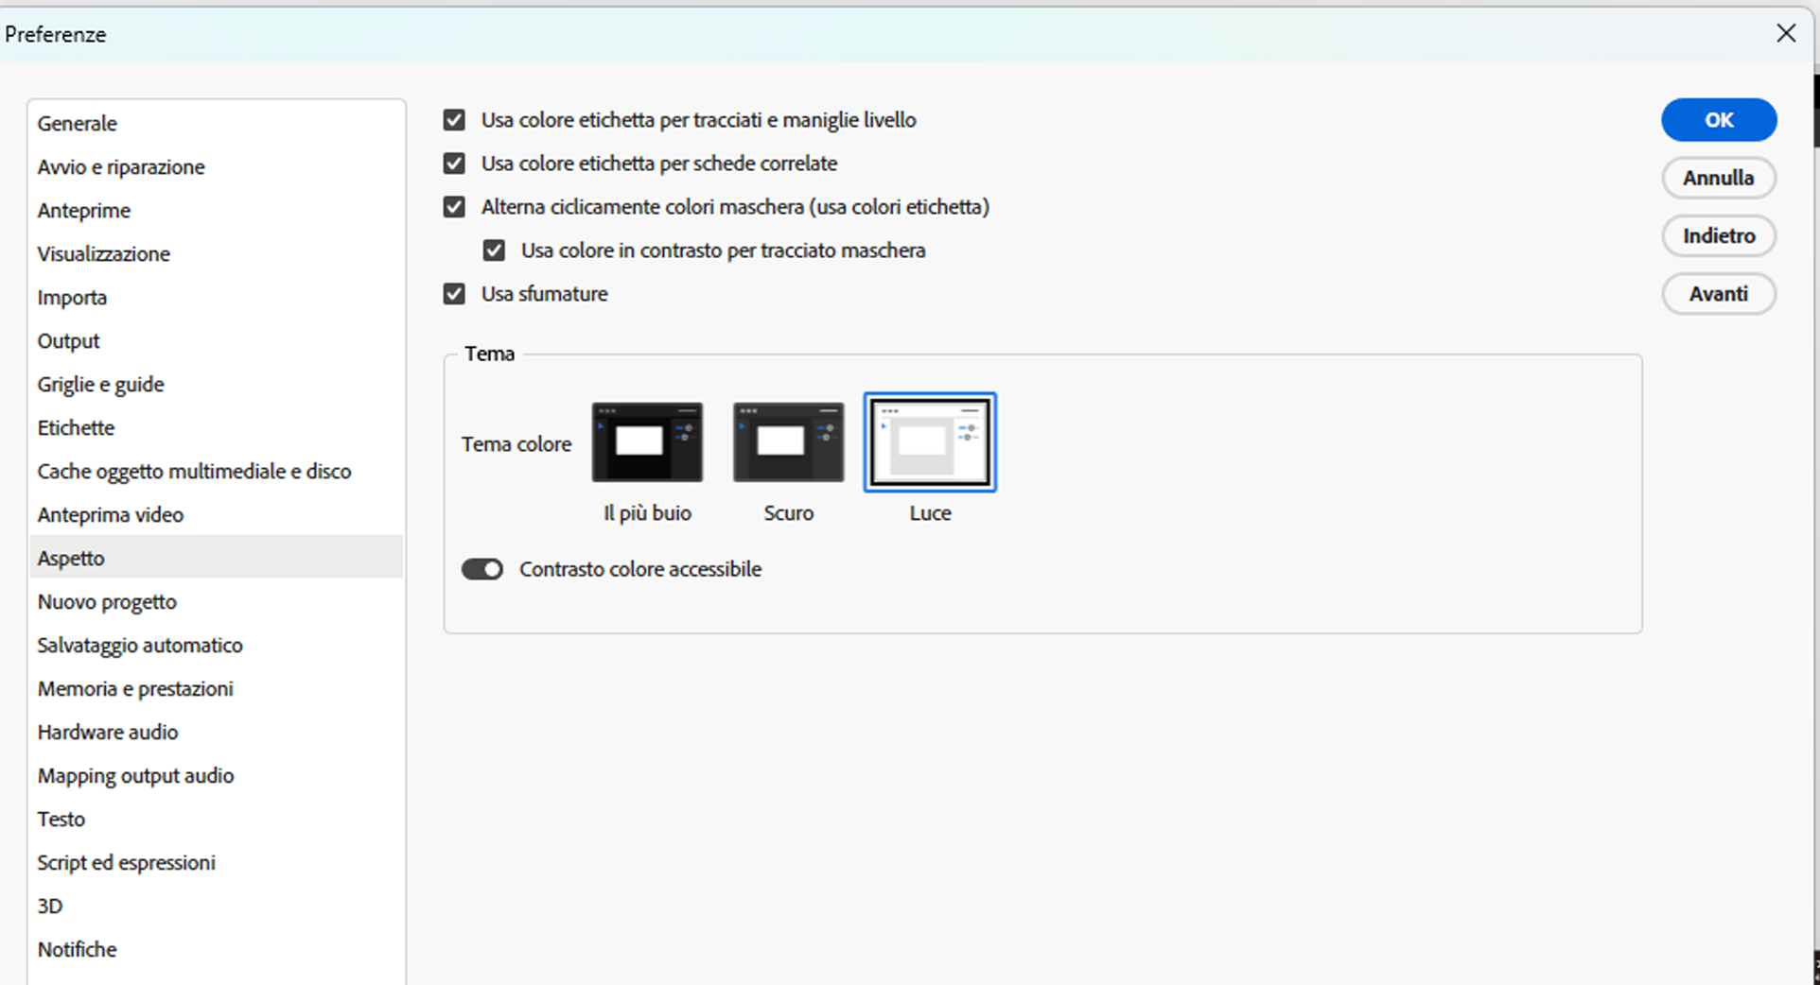Disable the Usa sfumature checkbox
Screen dimensions: 1820x985
coord(454,294)
